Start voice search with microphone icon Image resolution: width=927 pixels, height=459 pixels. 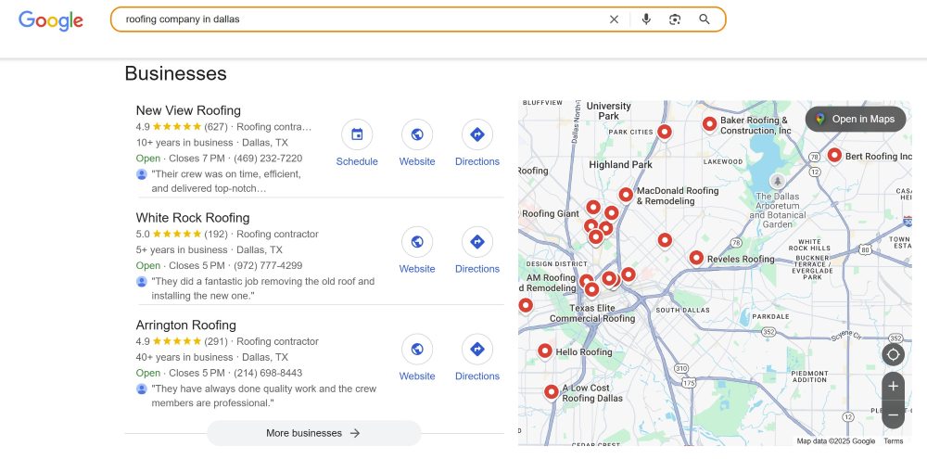pyautogui.click(x=646, y=19)
